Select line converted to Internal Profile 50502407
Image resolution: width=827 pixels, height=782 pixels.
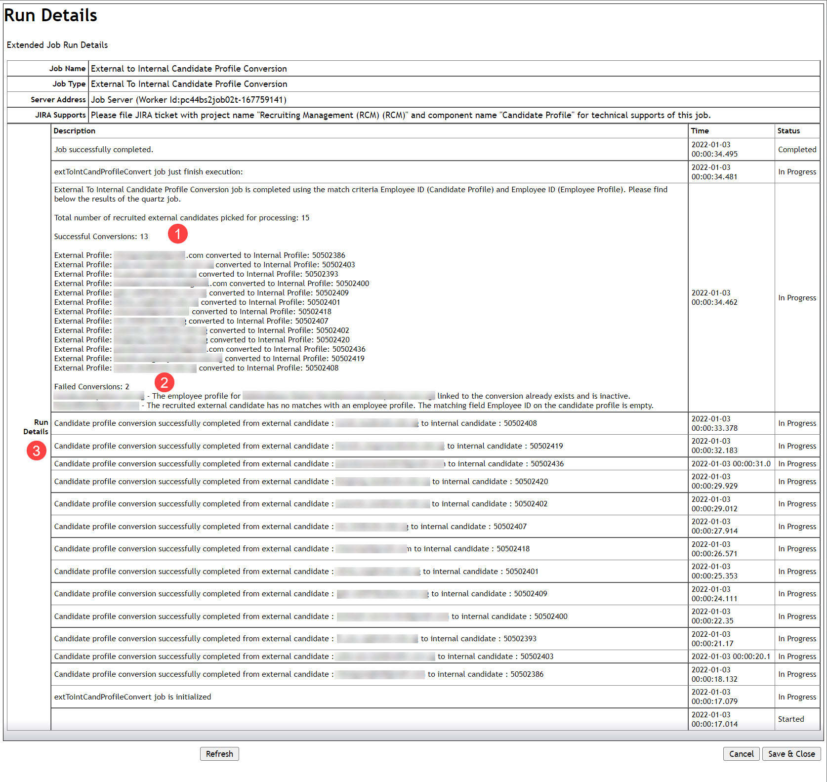(x=191, y=321)
